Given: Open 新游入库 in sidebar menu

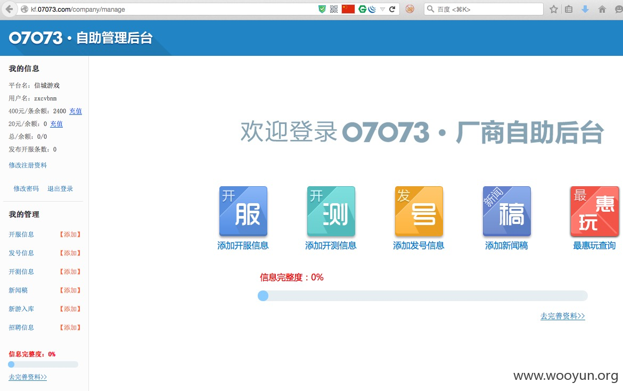Looking at the screenshot, I should coord(21,309).
